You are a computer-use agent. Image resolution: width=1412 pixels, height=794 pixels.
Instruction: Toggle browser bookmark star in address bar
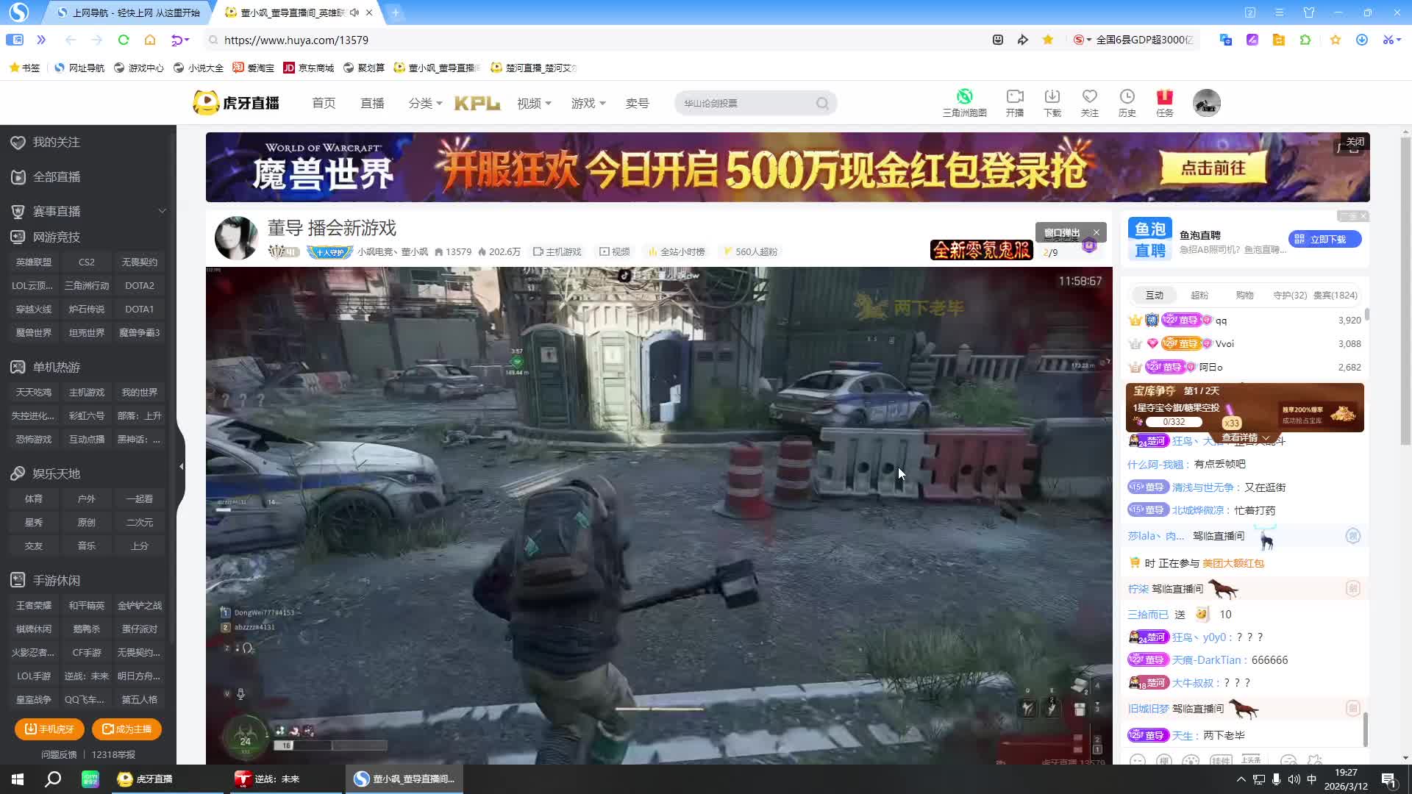1047,40
